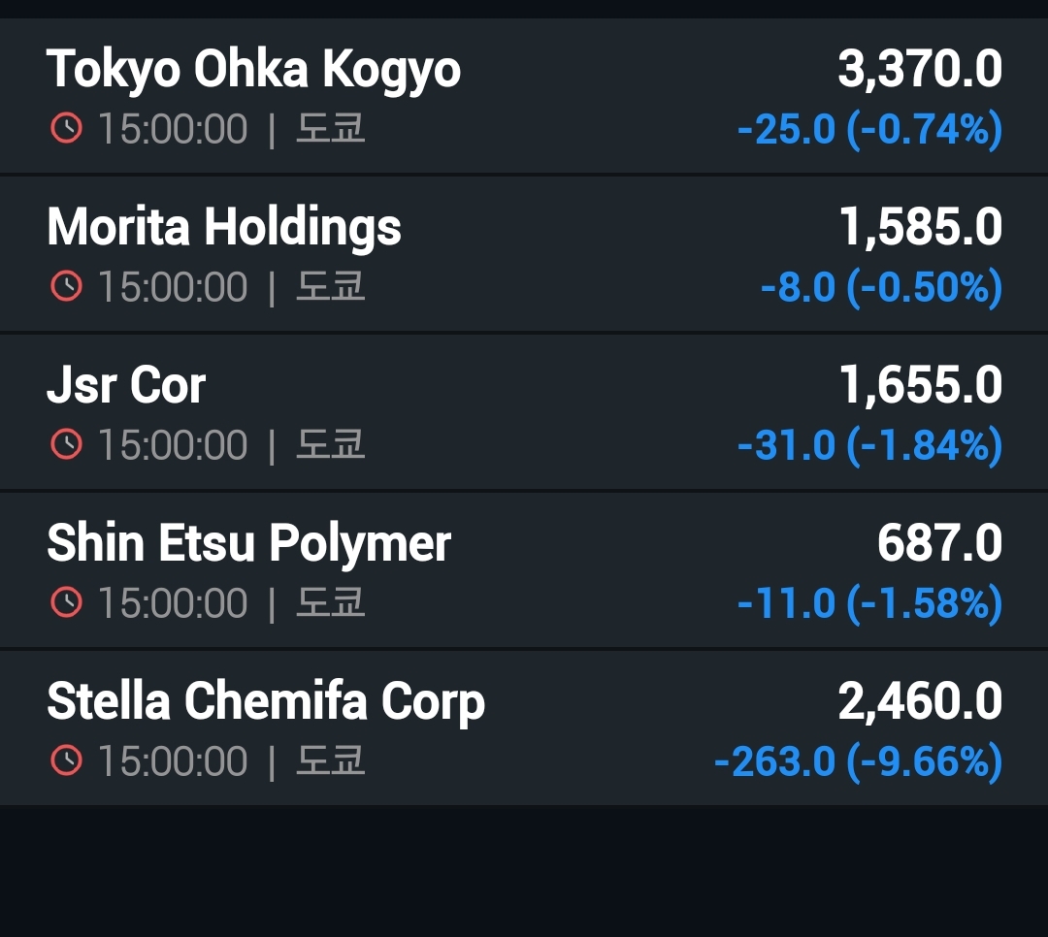
Task: Click the -25.0 (-0.74%) change value
Action: tap(869, 130)
